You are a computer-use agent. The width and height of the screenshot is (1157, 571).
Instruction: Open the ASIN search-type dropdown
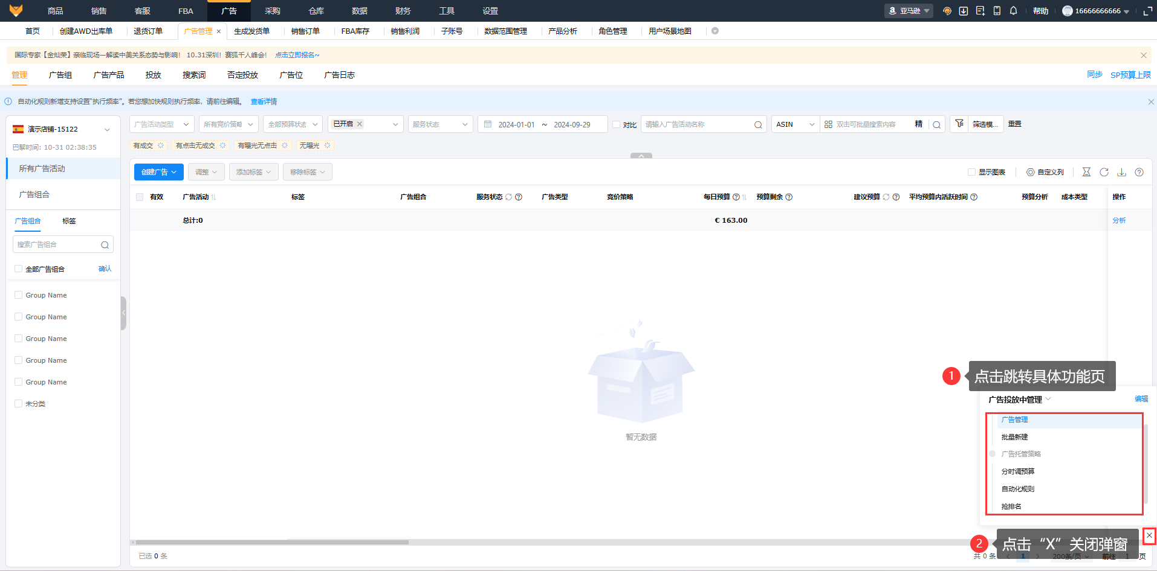pyautogui.click(x=796, y=124)
